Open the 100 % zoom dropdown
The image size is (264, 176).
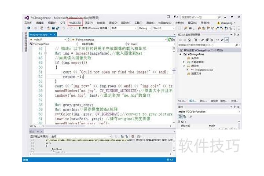click(x=35, y=126)
